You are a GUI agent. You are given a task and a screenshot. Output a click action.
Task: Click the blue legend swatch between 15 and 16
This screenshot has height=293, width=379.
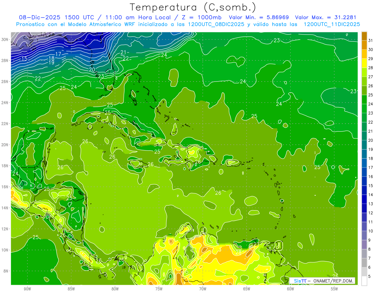(364, 181)
